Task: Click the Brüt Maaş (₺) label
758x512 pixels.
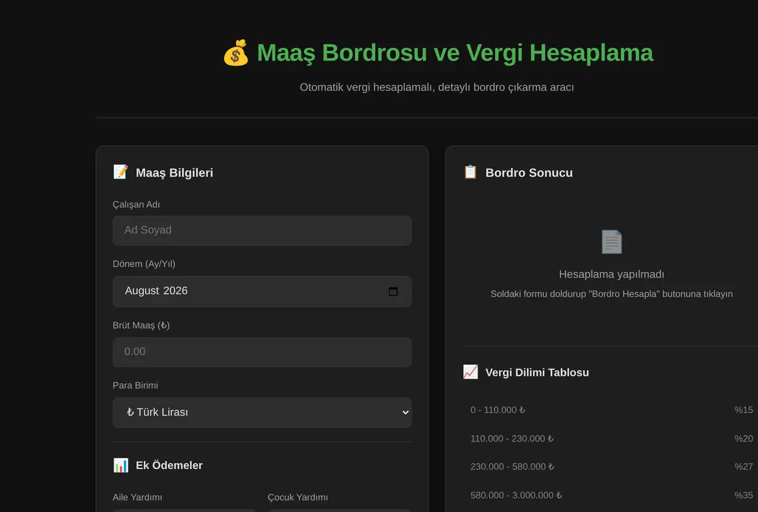Action: coord(141,325)
